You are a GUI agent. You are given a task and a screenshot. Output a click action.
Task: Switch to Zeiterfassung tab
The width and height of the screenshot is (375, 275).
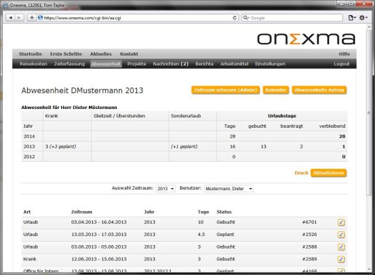coord(69,64)
